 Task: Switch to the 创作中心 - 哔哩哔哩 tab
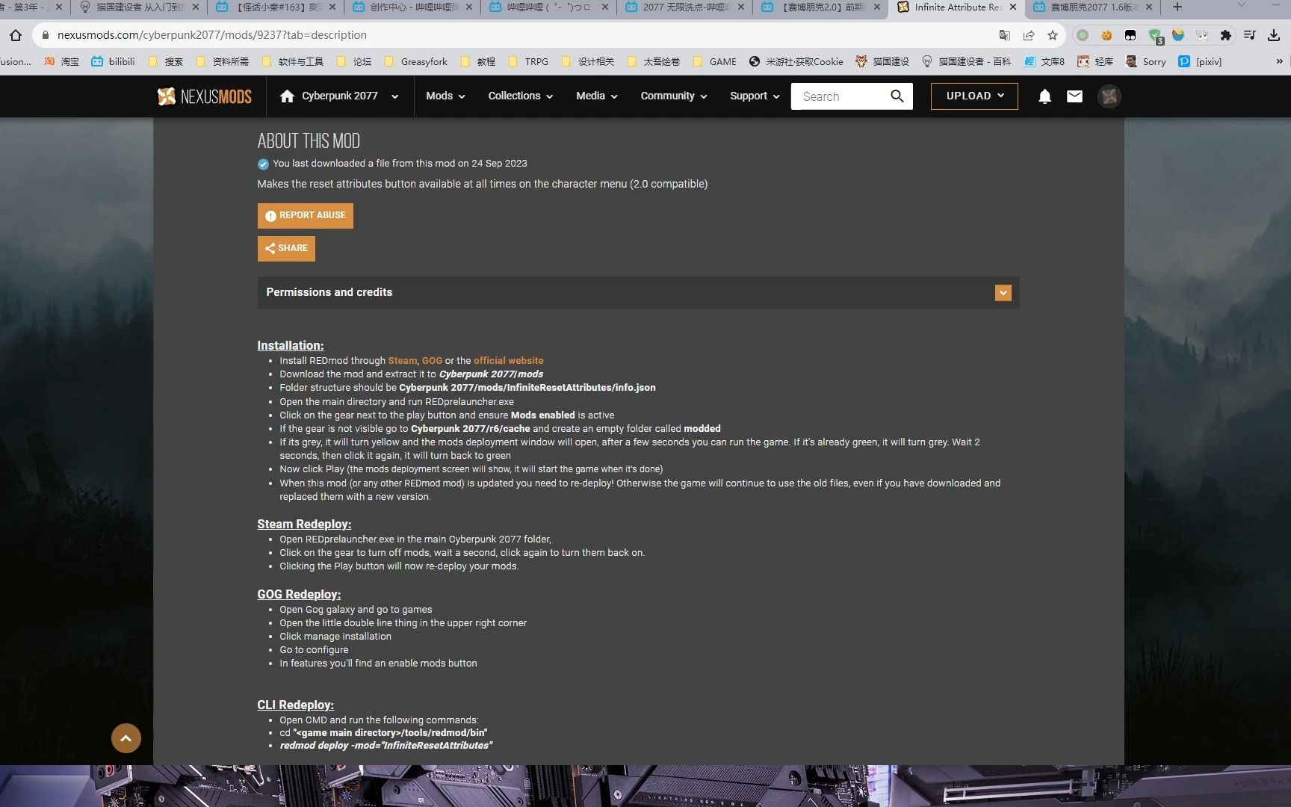[x=412, y=7]
